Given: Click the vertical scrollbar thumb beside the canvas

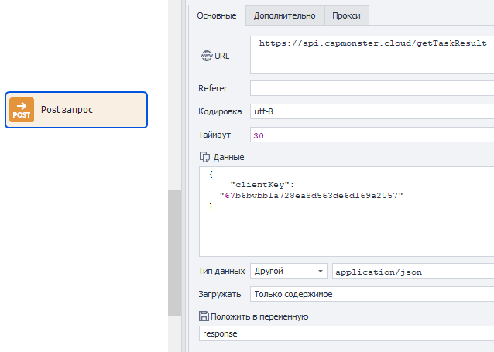Looking at the screenshot, I should tap(175, 251).
